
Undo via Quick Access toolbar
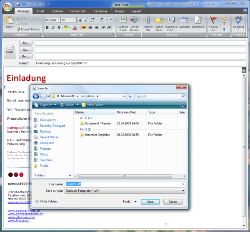(23, 4)
